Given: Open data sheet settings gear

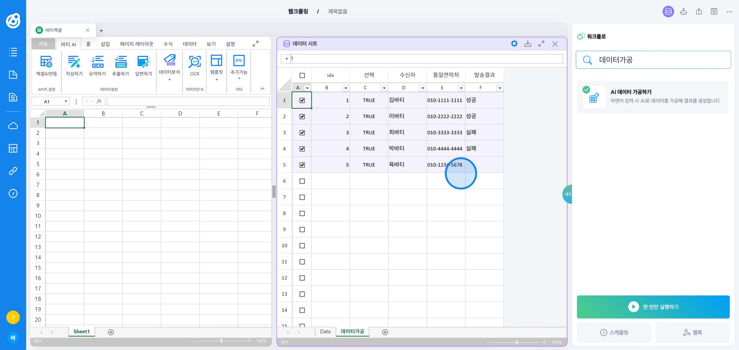Looking at the screenshot, I should 514,44.
